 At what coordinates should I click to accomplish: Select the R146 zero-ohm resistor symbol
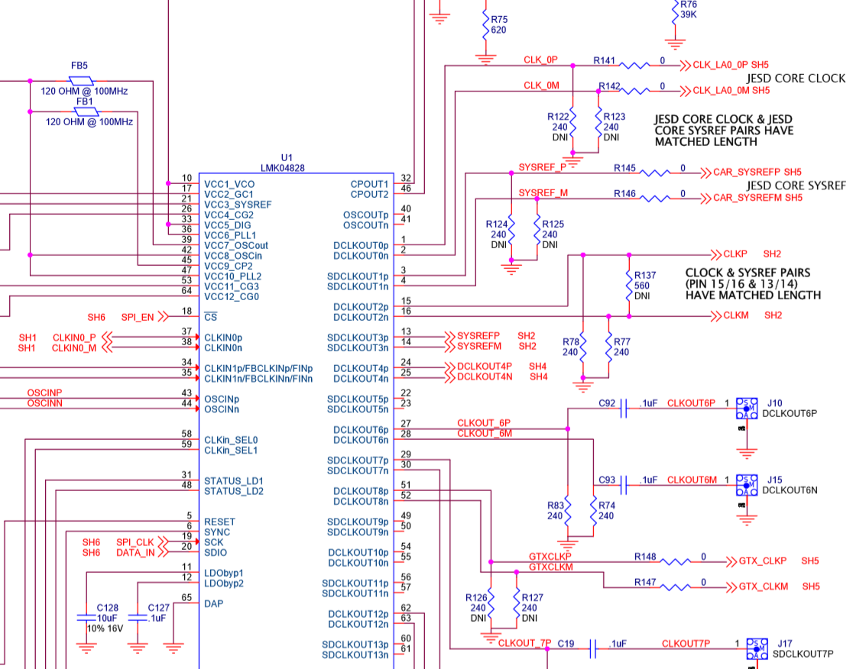pos(655,199)
